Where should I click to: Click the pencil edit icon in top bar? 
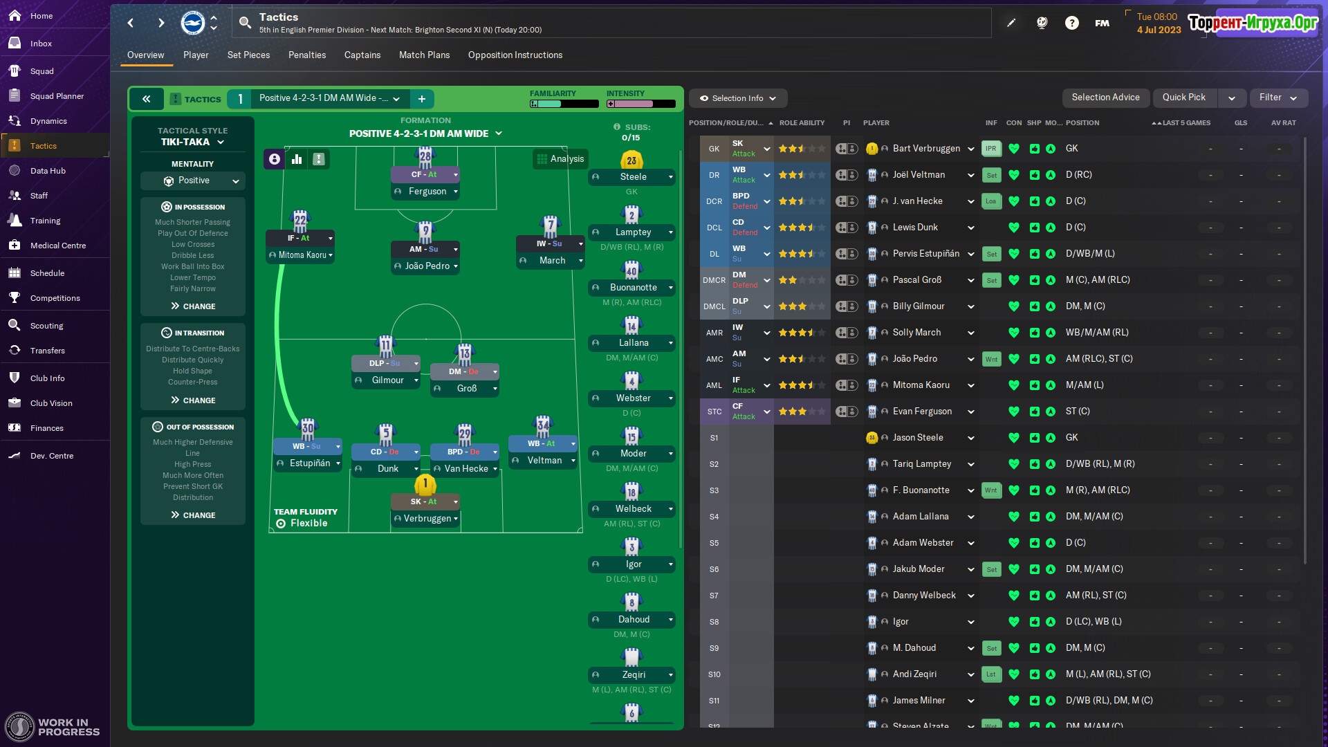click(x=1011, y=23)
